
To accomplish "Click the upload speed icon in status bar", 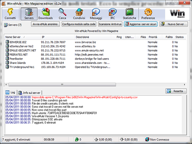I will [x=96, y=139].
